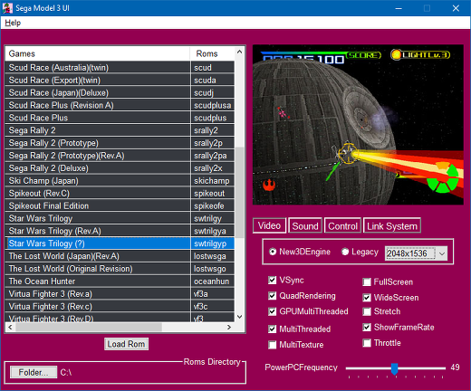Screen dimensions: 471x391
Task: Select Scud Race (Japan)(Deluxe) row
Action: tap(120, 92)
